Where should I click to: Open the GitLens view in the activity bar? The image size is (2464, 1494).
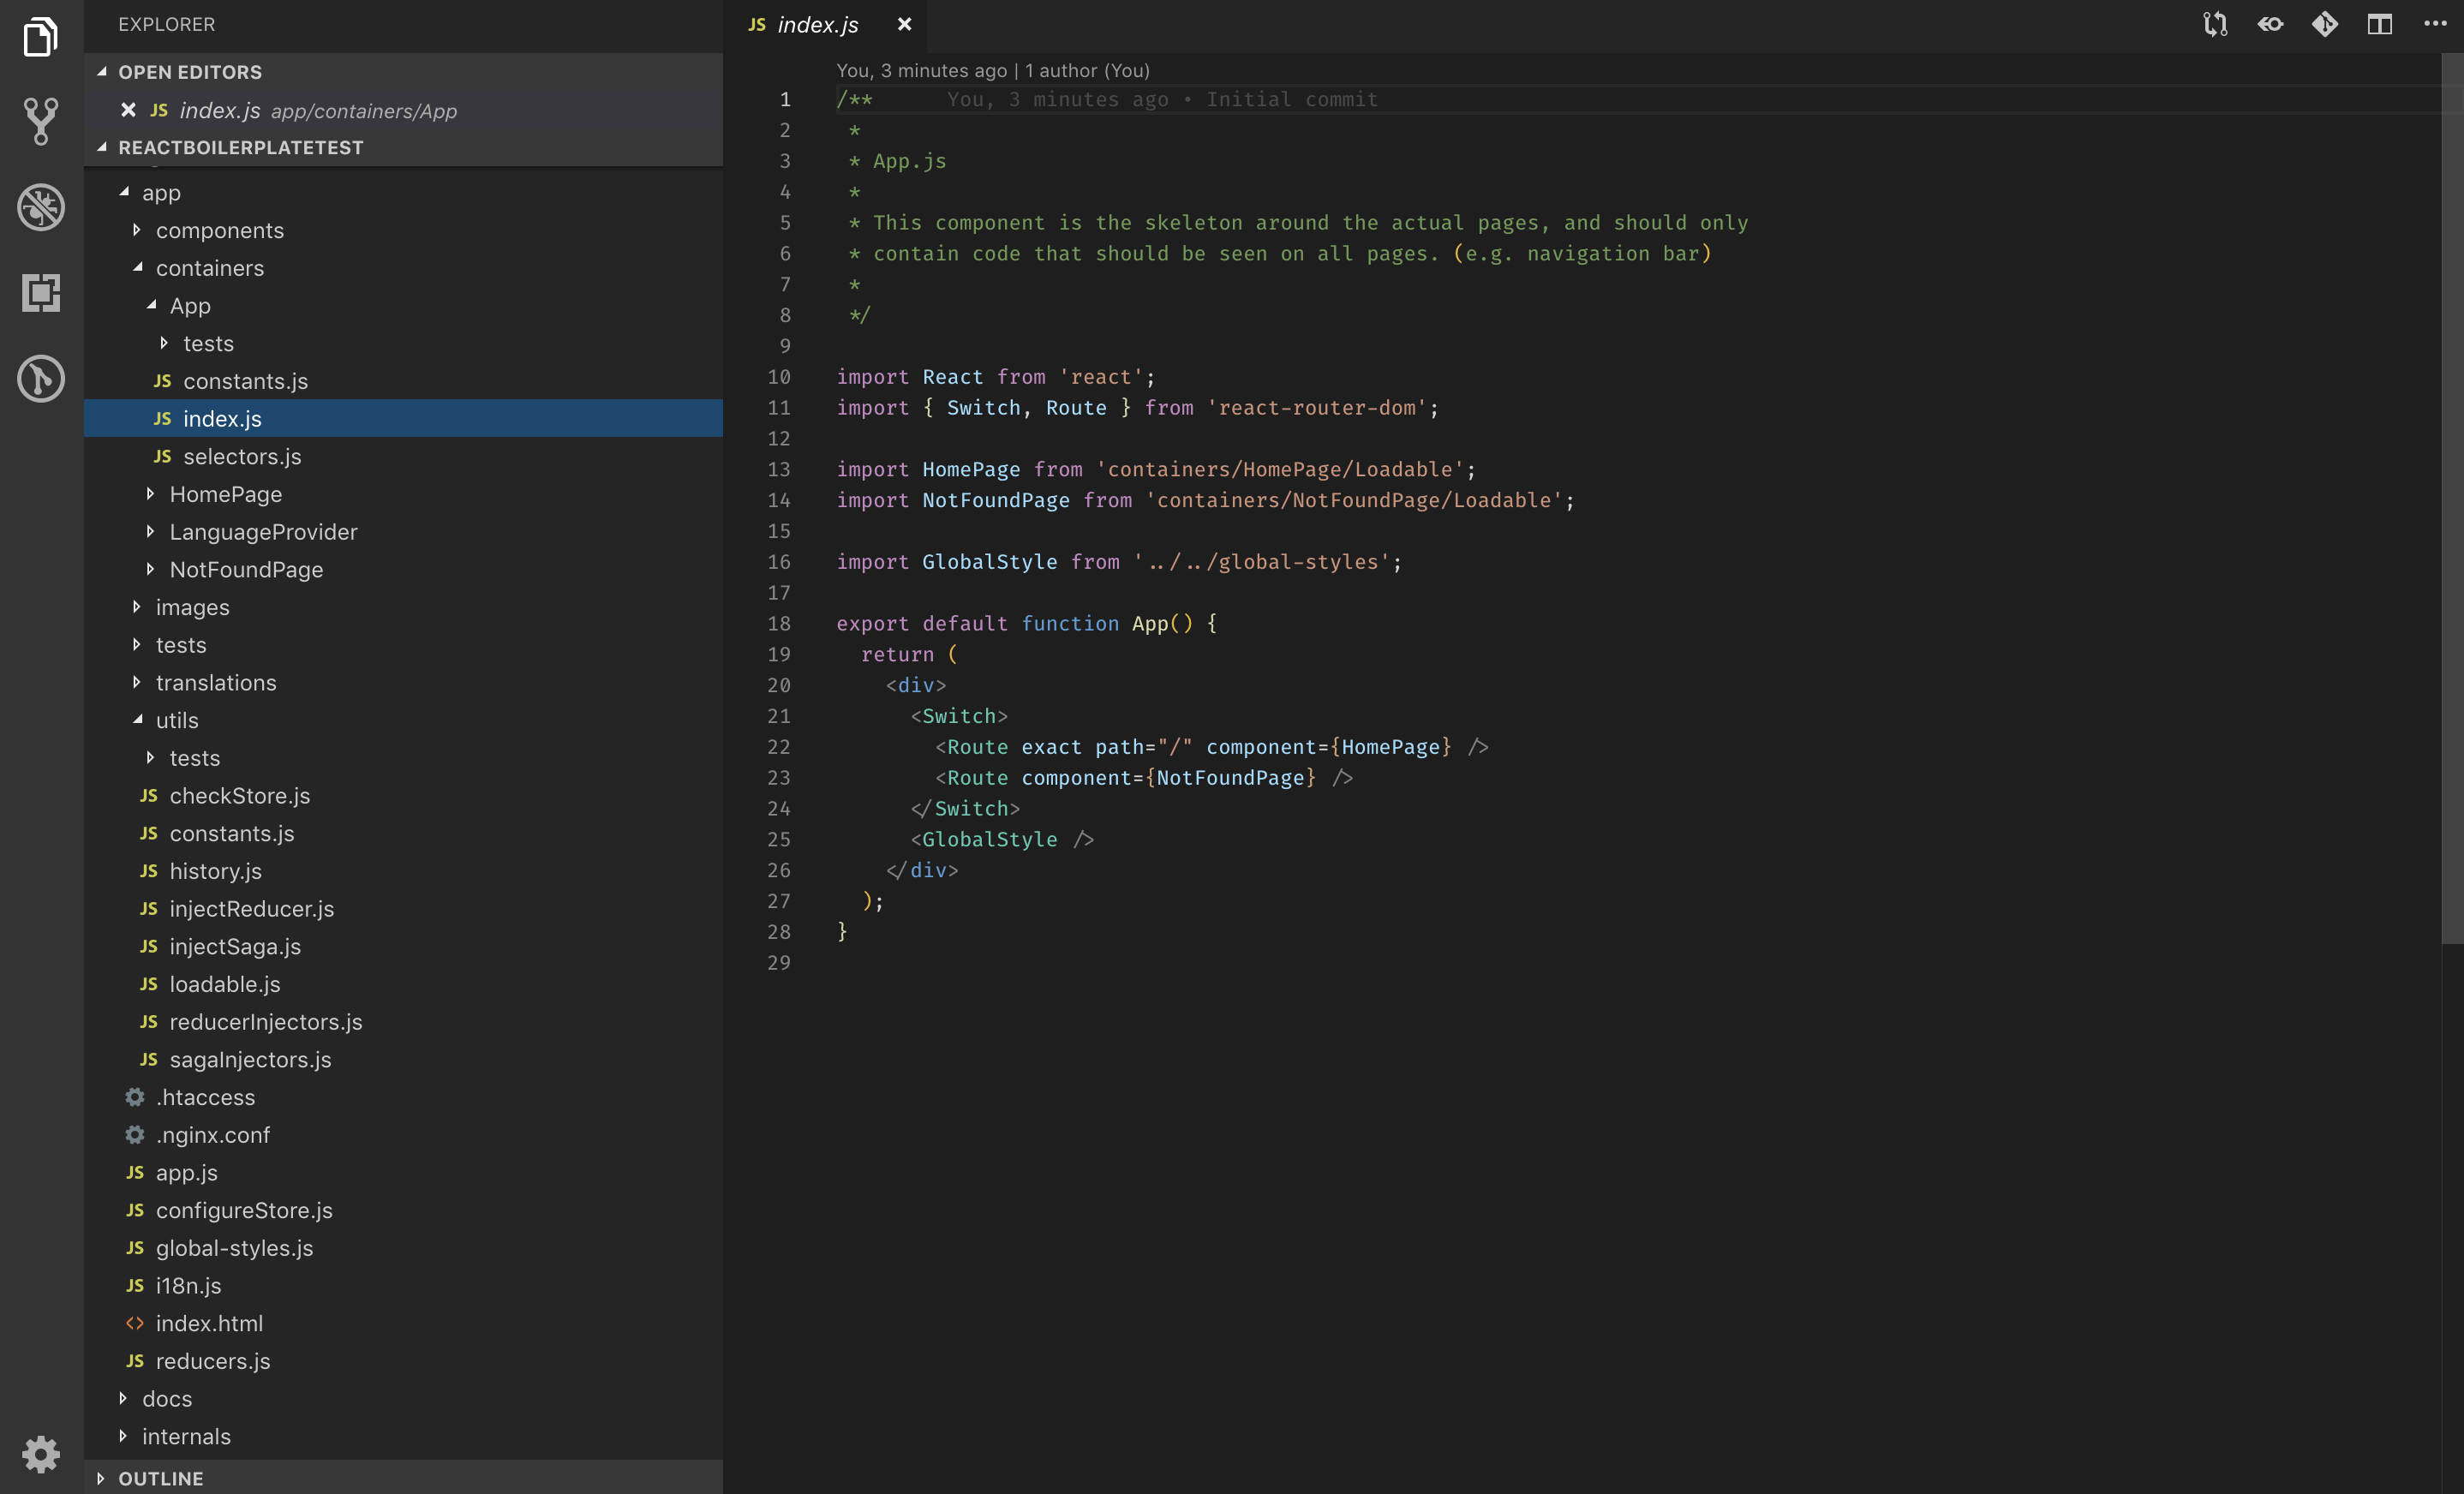[41, 378]
